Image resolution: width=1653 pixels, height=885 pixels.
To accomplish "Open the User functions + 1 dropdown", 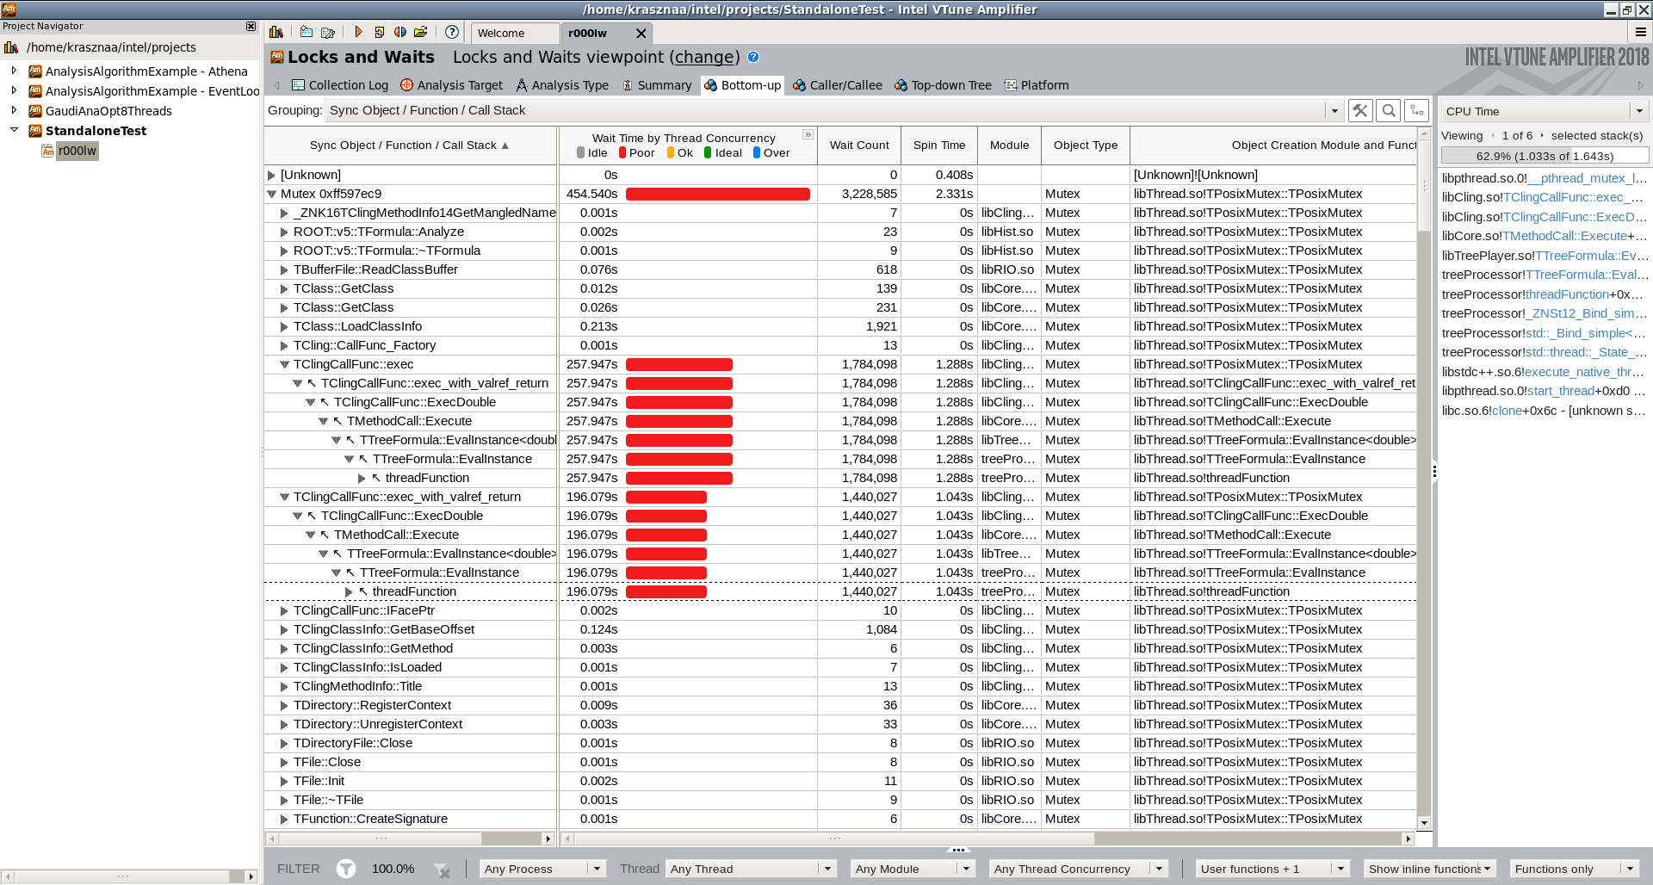I will click(x=1272, y=869).
